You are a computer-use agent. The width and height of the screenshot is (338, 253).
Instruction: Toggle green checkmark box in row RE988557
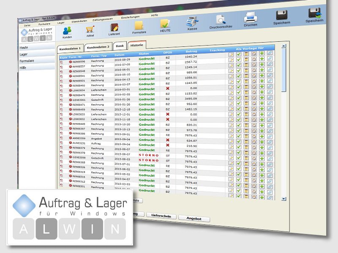coord(239,59)
